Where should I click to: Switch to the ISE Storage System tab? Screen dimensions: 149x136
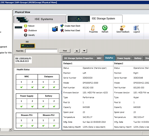tap(94, 19)
